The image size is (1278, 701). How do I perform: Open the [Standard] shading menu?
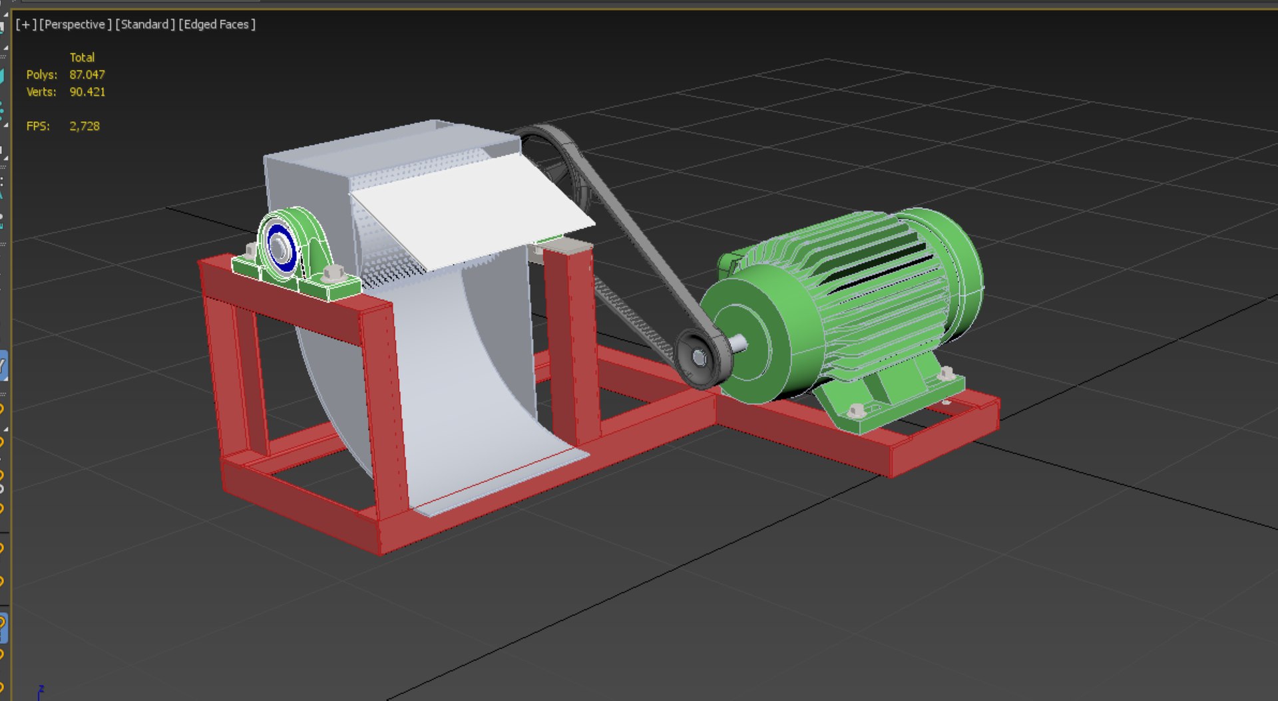(145, 25)
